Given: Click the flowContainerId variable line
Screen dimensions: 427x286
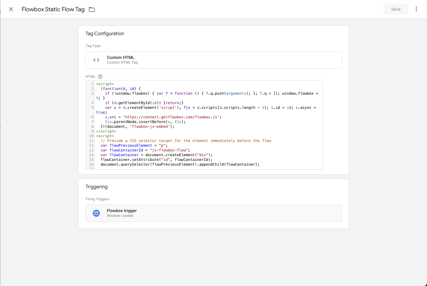Looking at the screenshot, I should click(145, 150).
